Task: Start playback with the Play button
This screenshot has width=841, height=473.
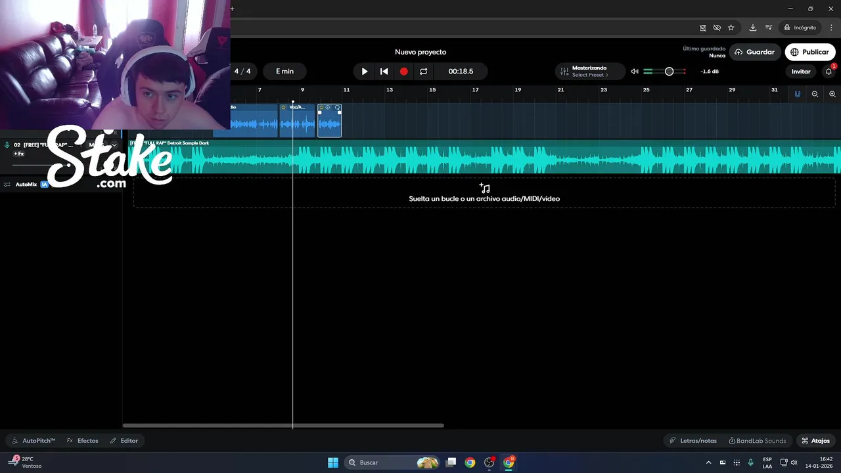Action: [x=365, y=72]
